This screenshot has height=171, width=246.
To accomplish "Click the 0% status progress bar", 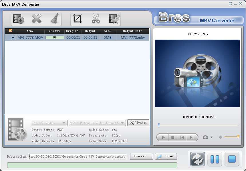I will pyautogui.click(x=55, y=37).
